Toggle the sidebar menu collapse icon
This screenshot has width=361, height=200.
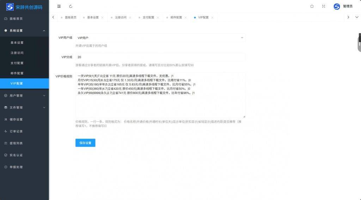tap(59, 6)
